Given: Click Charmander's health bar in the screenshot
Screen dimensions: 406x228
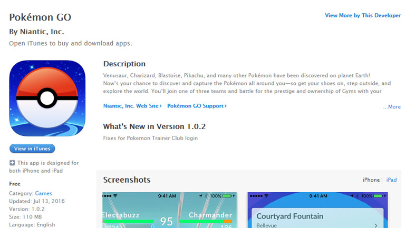Looking at the screenshot, I should tap(206, 222).
